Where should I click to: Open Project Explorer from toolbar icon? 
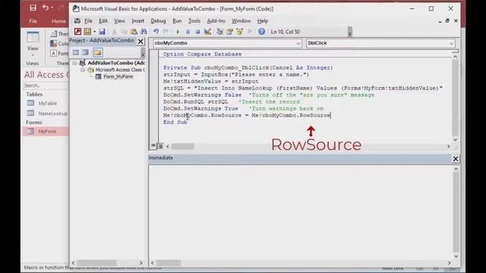pyautogui.click(x=219, y=32)
